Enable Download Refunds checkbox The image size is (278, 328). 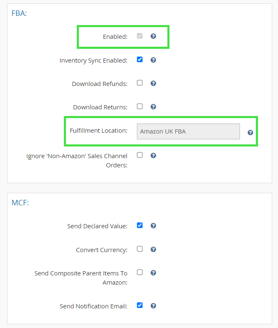click(x=140, y=83)
